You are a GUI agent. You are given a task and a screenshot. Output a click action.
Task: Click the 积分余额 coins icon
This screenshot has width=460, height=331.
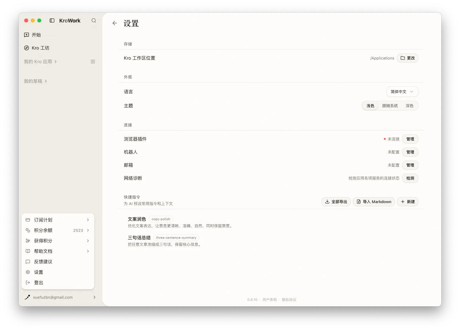[28, 230]
